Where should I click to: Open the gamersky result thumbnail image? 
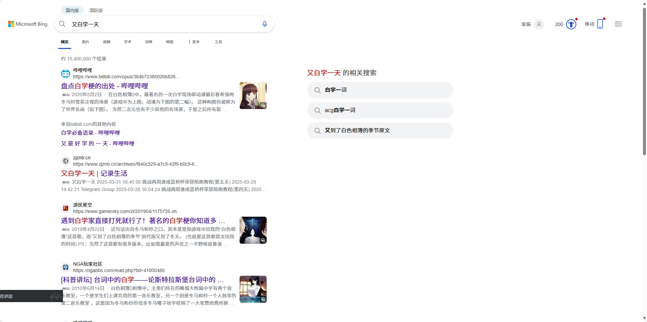pos(253,230)
